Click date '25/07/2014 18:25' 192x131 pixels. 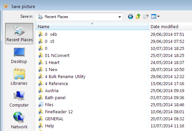[x=167, y=55]
